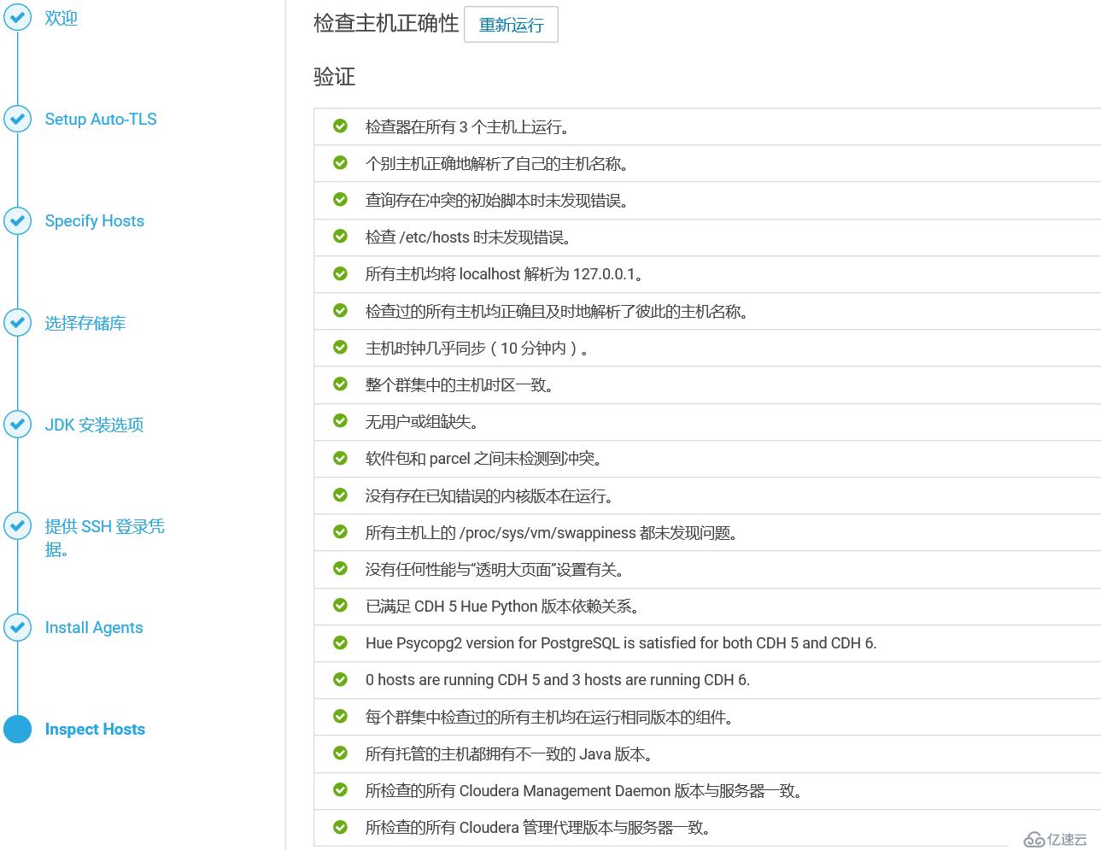
Task: Select the Inspect Hosts step
Action: [x=95, y=730]
